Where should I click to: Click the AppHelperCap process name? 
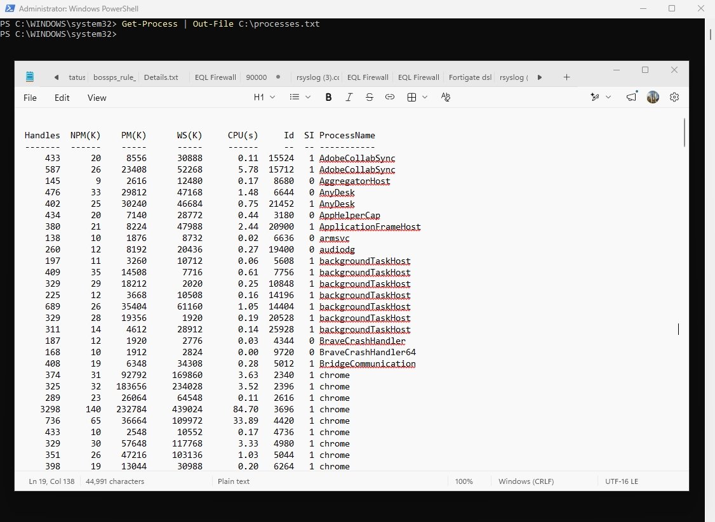point(350,216)
